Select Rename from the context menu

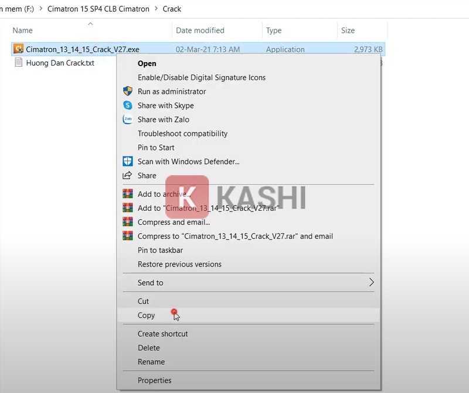[x=151, y=362]
